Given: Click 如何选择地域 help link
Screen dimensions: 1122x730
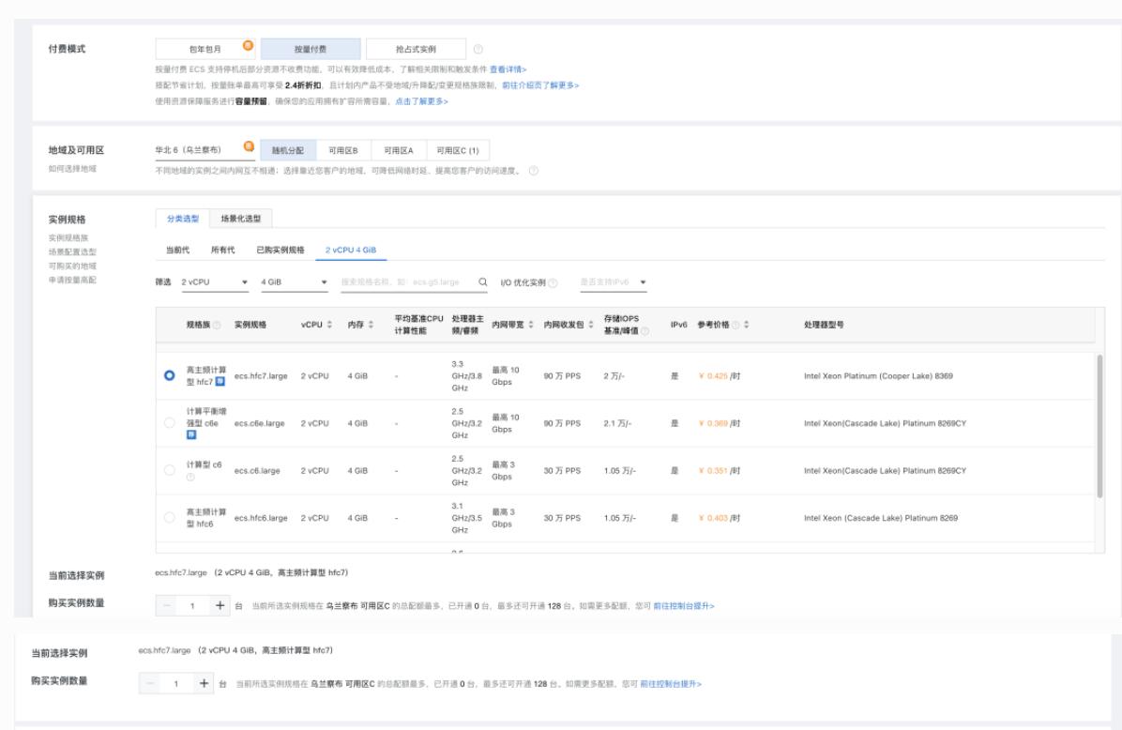Looking at the screenshot, I should click(72, 169).
